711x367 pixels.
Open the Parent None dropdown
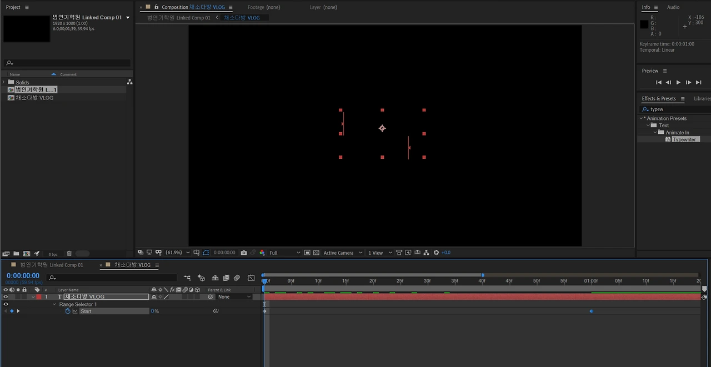coord(234,296)
